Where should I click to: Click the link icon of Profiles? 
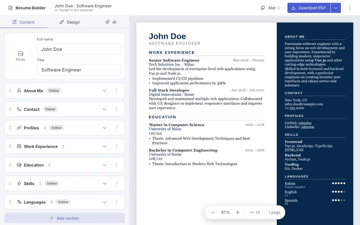click(x=19, y=128)
